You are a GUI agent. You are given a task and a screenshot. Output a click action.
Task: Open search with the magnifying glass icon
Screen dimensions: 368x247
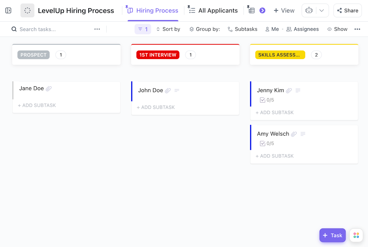click(14, 29)
